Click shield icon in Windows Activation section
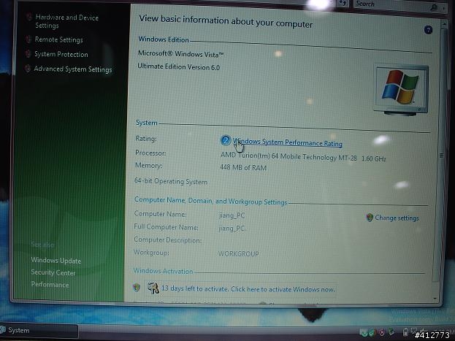Viewport: 455px width, 341px height. tap(137, 287)
